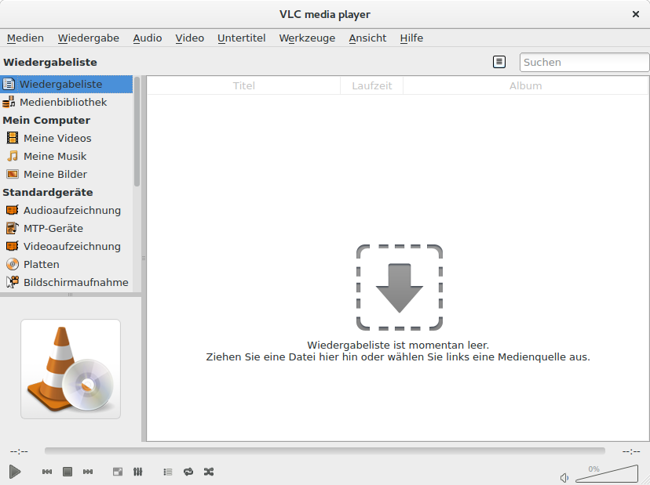Click the Bildschirmaufnahme camera icon
The height and width of the screenshot is (485, 650).
point(13,282)
